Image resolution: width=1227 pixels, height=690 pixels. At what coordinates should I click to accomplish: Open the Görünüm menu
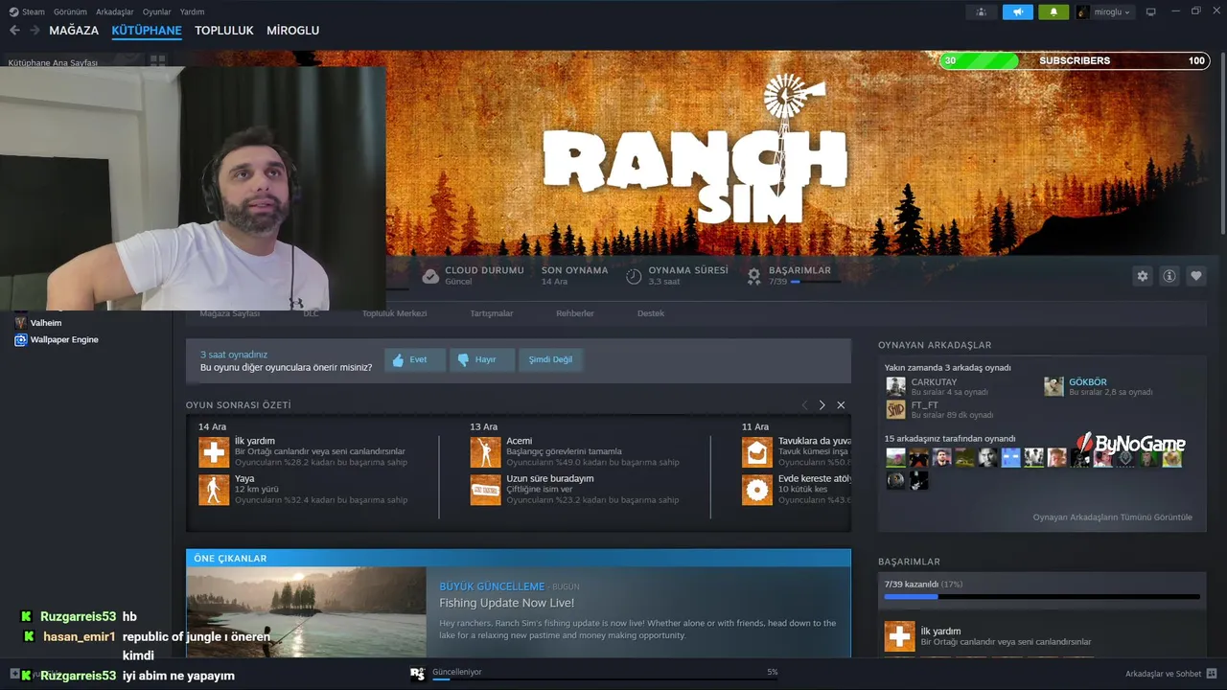point(70,11)
